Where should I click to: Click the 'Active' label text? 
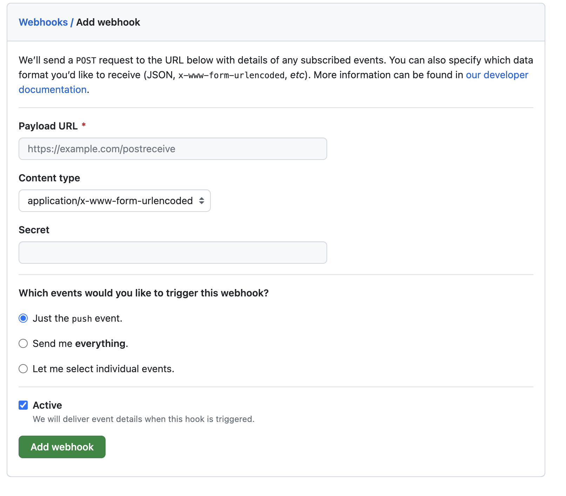(47, 405)
